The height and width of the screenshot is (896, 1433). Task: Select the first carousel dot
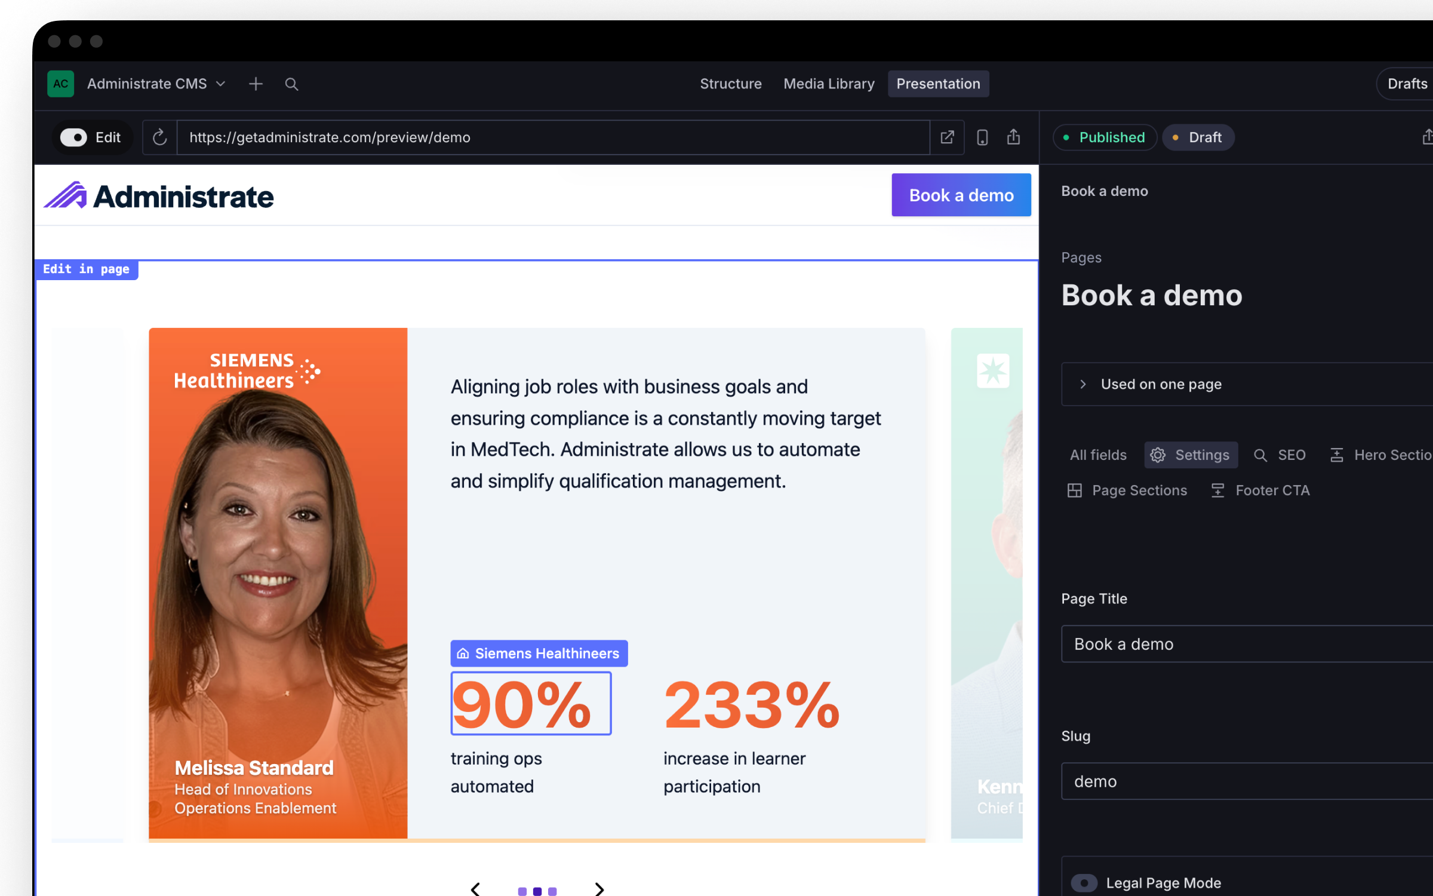click(x=522, y=891)
